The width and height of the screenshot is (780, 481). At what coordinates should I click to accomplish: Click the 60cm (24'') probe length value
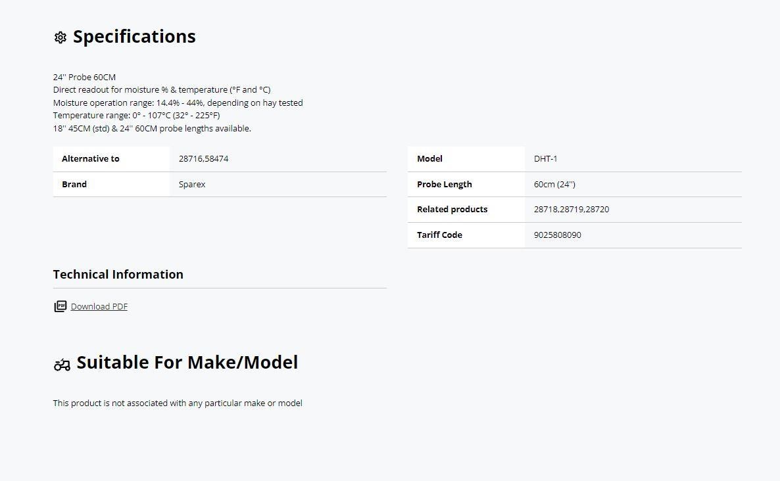click(x=554, y=185)
